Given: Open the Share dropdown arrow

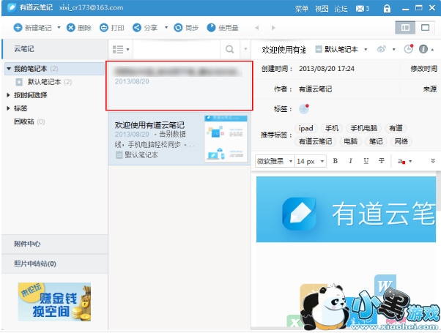Looking at the screenshot, I should [166, 28].
